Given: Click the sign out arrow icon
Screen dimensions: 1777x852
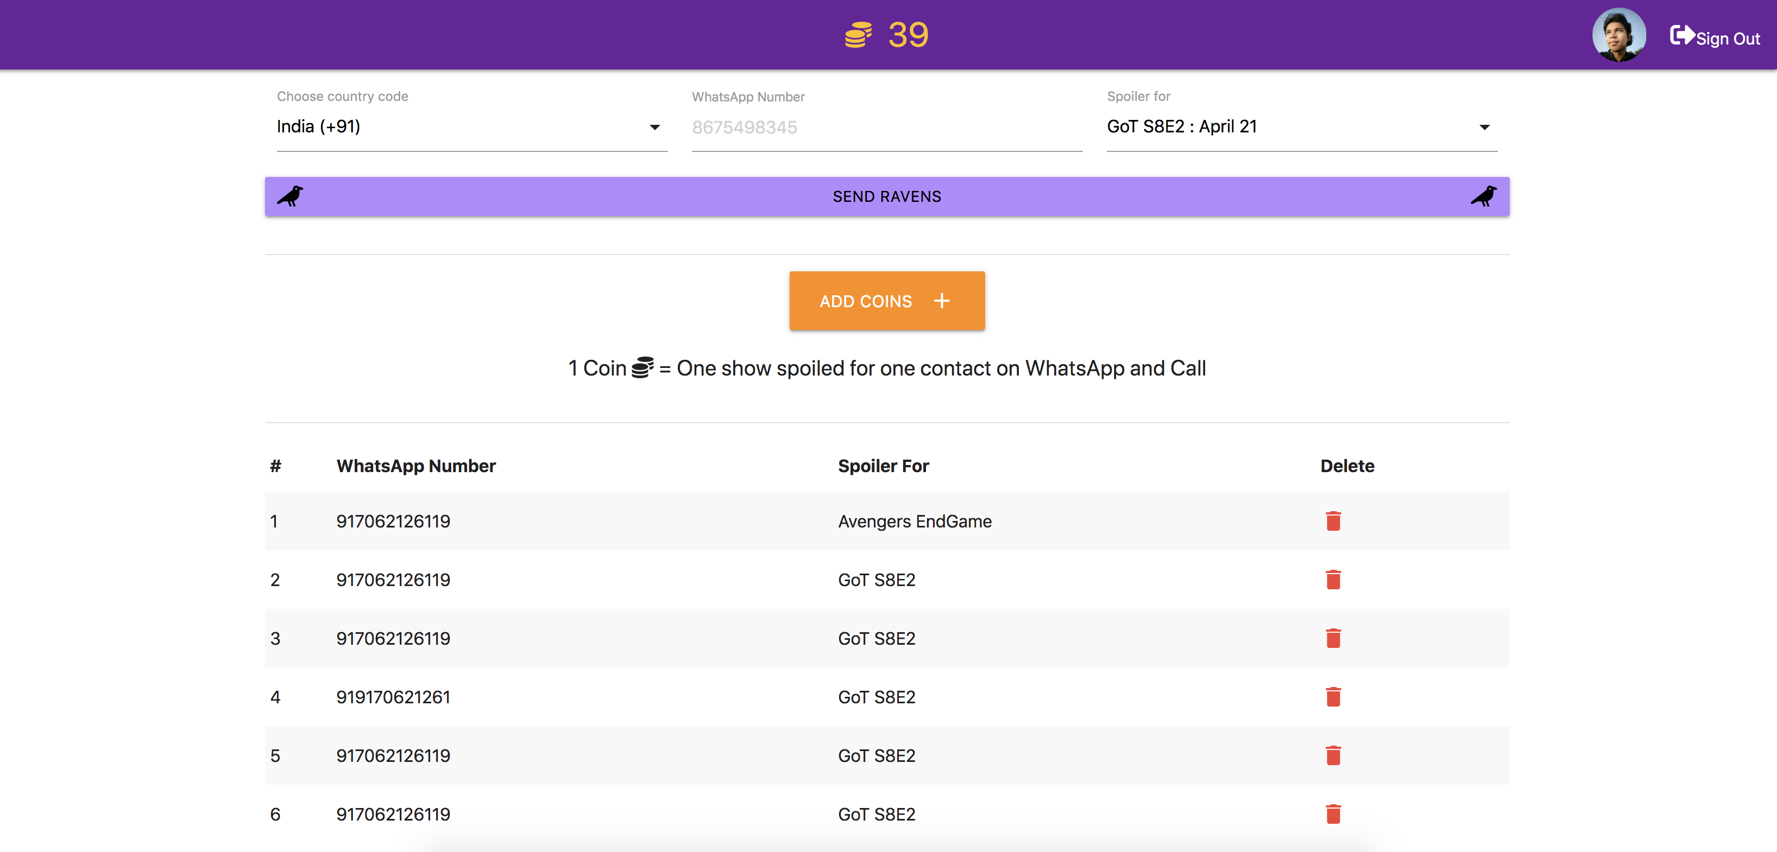Looking at the screenshot, I should tap(1682, 35).
